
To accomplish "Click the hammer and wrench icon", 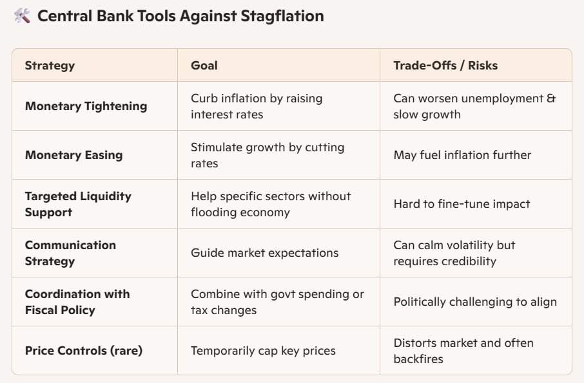I will coord(22,16).
